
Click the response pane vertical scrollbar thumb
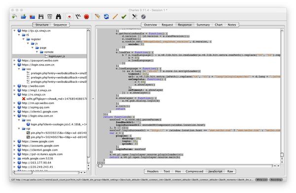(x=282, y=154)
